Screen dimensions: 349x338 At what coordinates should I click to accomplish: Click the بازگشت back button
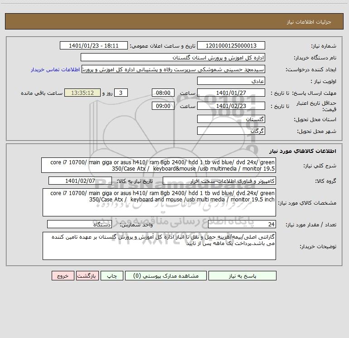pyautogui.click(x=87, y=275)
